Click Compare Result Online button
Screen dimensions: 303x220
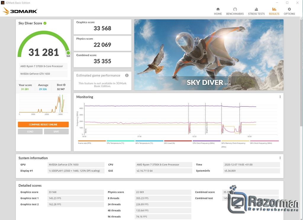pyautogui.click(x=43, y=124)
